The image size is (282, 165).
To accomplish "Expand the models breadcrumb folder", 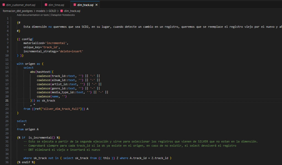I will pos(40,11).
